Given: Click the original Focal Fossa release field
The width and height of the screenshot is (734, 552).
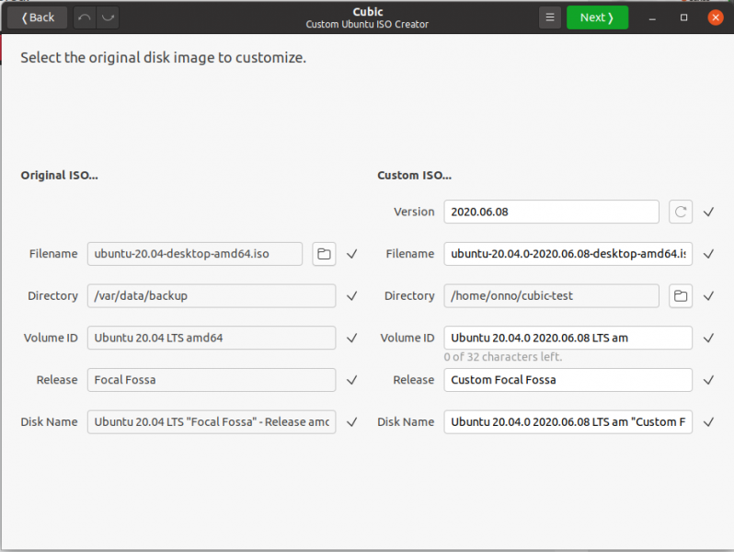Looking at the screenshot, I should [212, 380].
